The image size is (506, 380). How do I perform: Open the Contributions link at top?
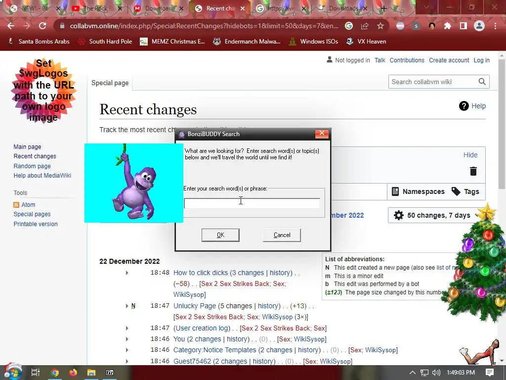pyautogui.click(x=407, y=60)
